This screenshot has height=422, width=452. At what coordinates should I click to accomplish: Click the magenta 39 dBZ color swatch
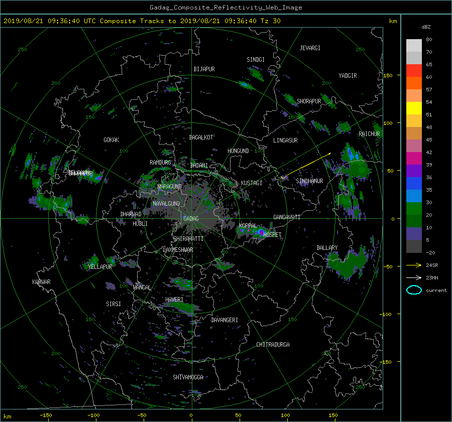pos(414,158)
